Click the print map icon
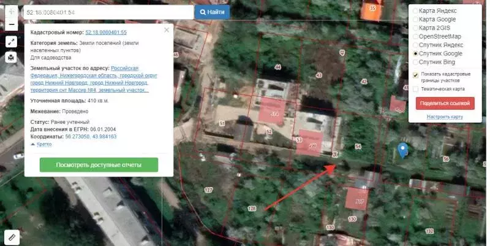The width and height of the screenshot is (490, 246). [11, 58]
